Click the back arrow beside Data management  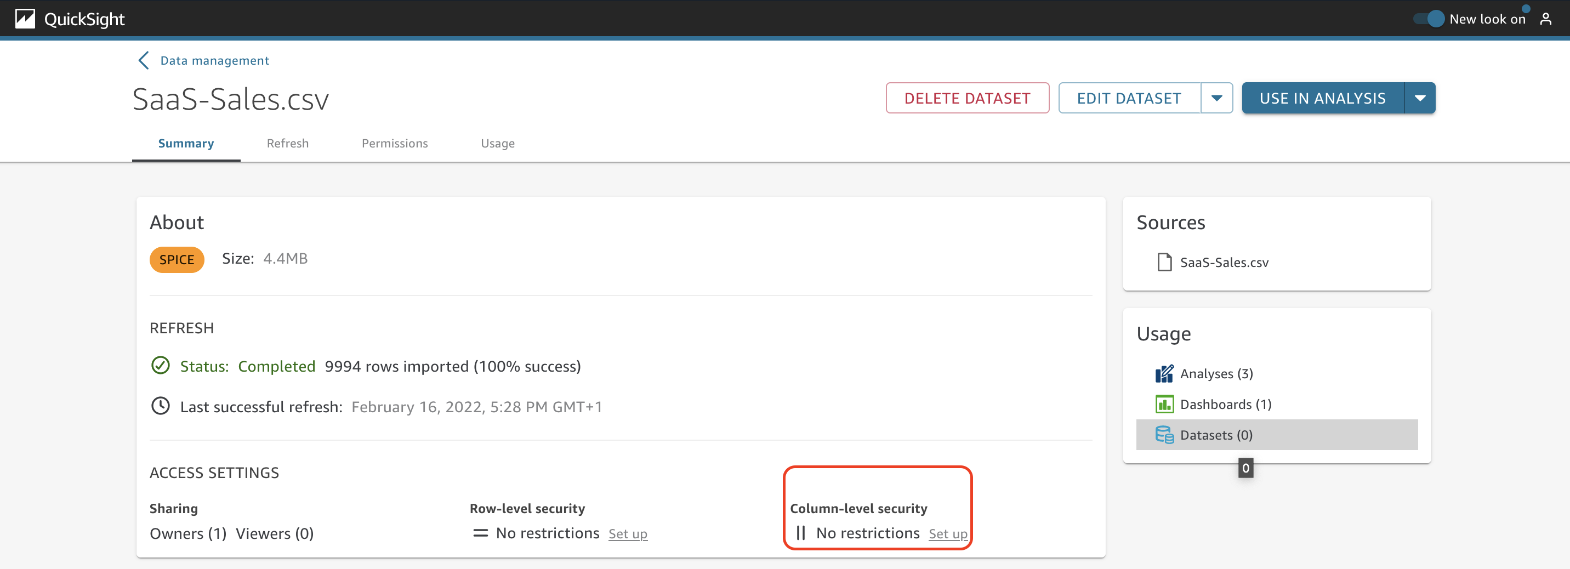(143, 60)
